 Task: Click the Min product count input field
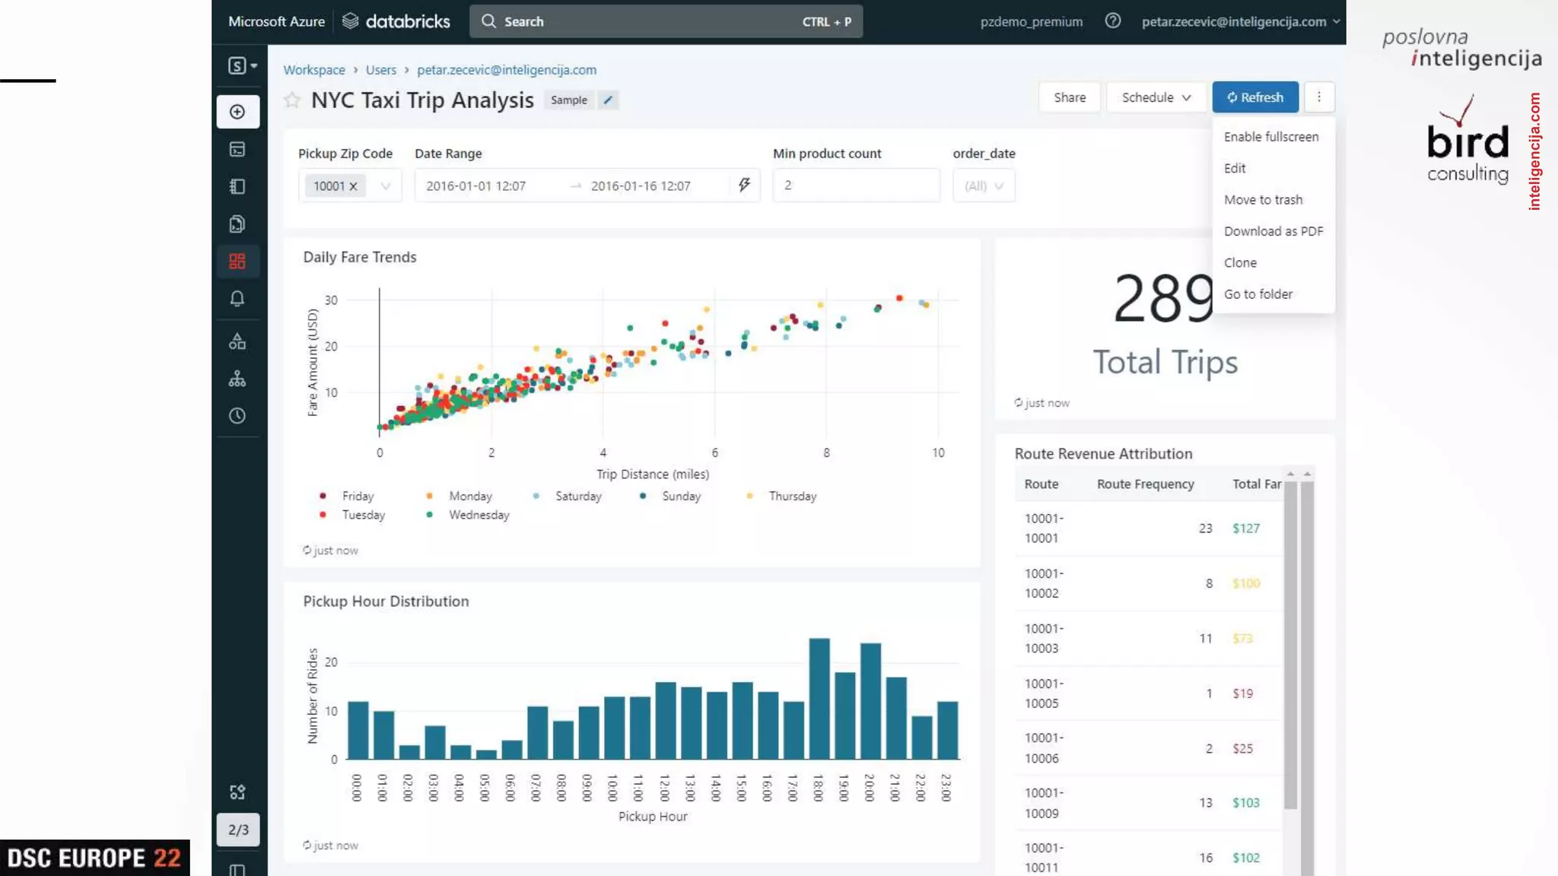point(856,186)
